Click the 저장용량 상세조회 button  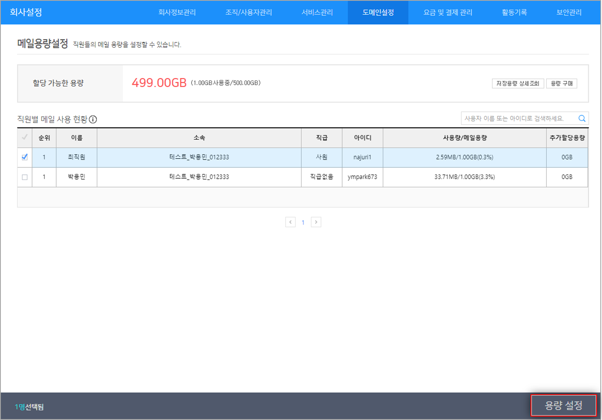point(518,84)
